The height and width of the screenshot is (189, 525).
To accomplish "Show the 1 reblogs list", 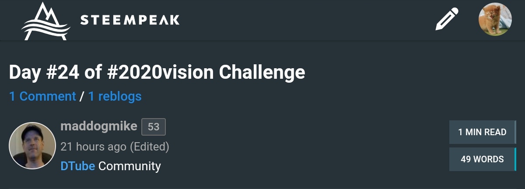I will pos(115,96).
